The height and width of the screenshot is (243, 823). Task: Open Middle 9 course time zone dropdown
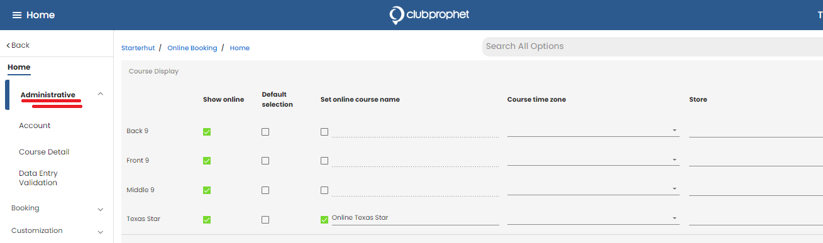593,188
